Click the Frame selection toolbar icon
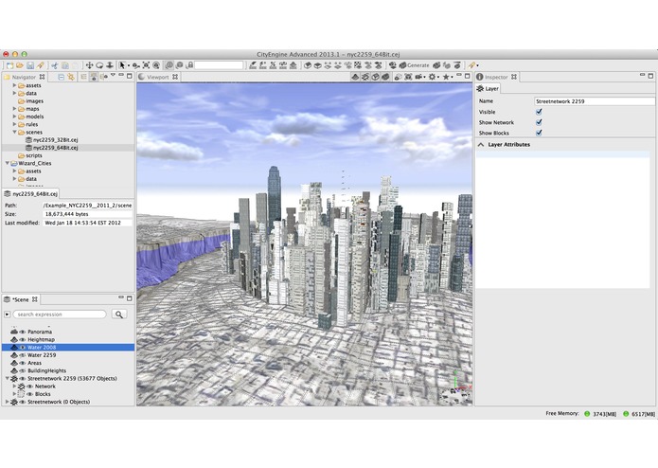 pyautogui.click(x=146, y=65)
